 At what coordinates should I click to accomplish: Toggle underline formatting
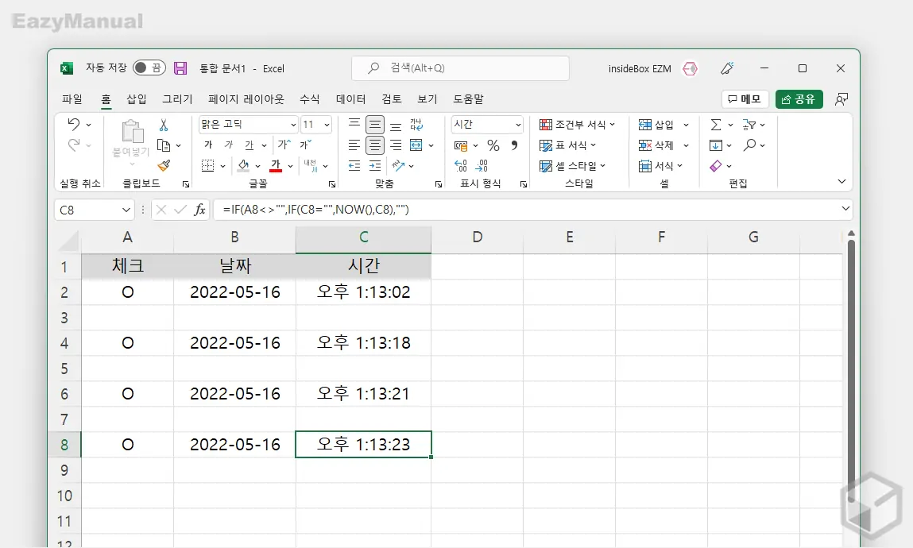[x=250, y=145]
